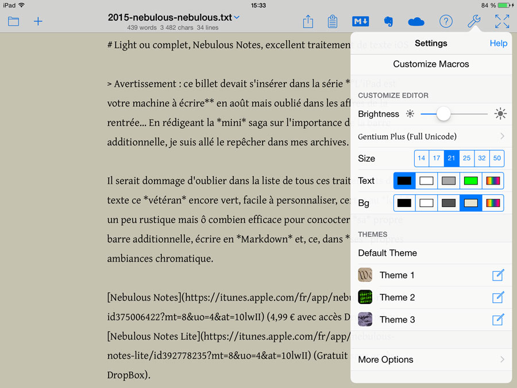
Task: Open the Help link in Settings
Action: pos(498,43)
